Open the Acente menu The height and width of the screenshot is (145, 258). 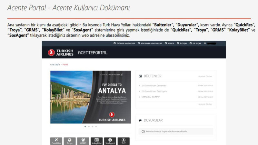169,43
